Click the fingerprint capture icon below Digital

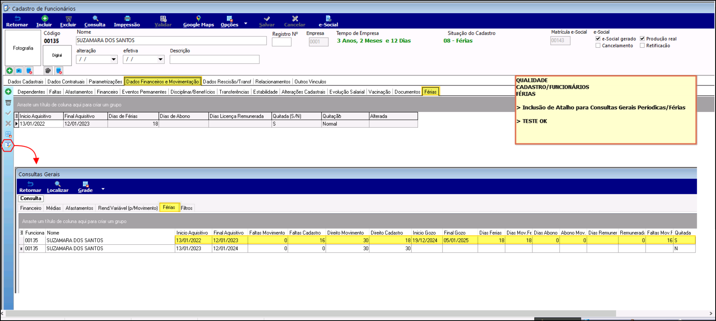click(x=48, y=71)
